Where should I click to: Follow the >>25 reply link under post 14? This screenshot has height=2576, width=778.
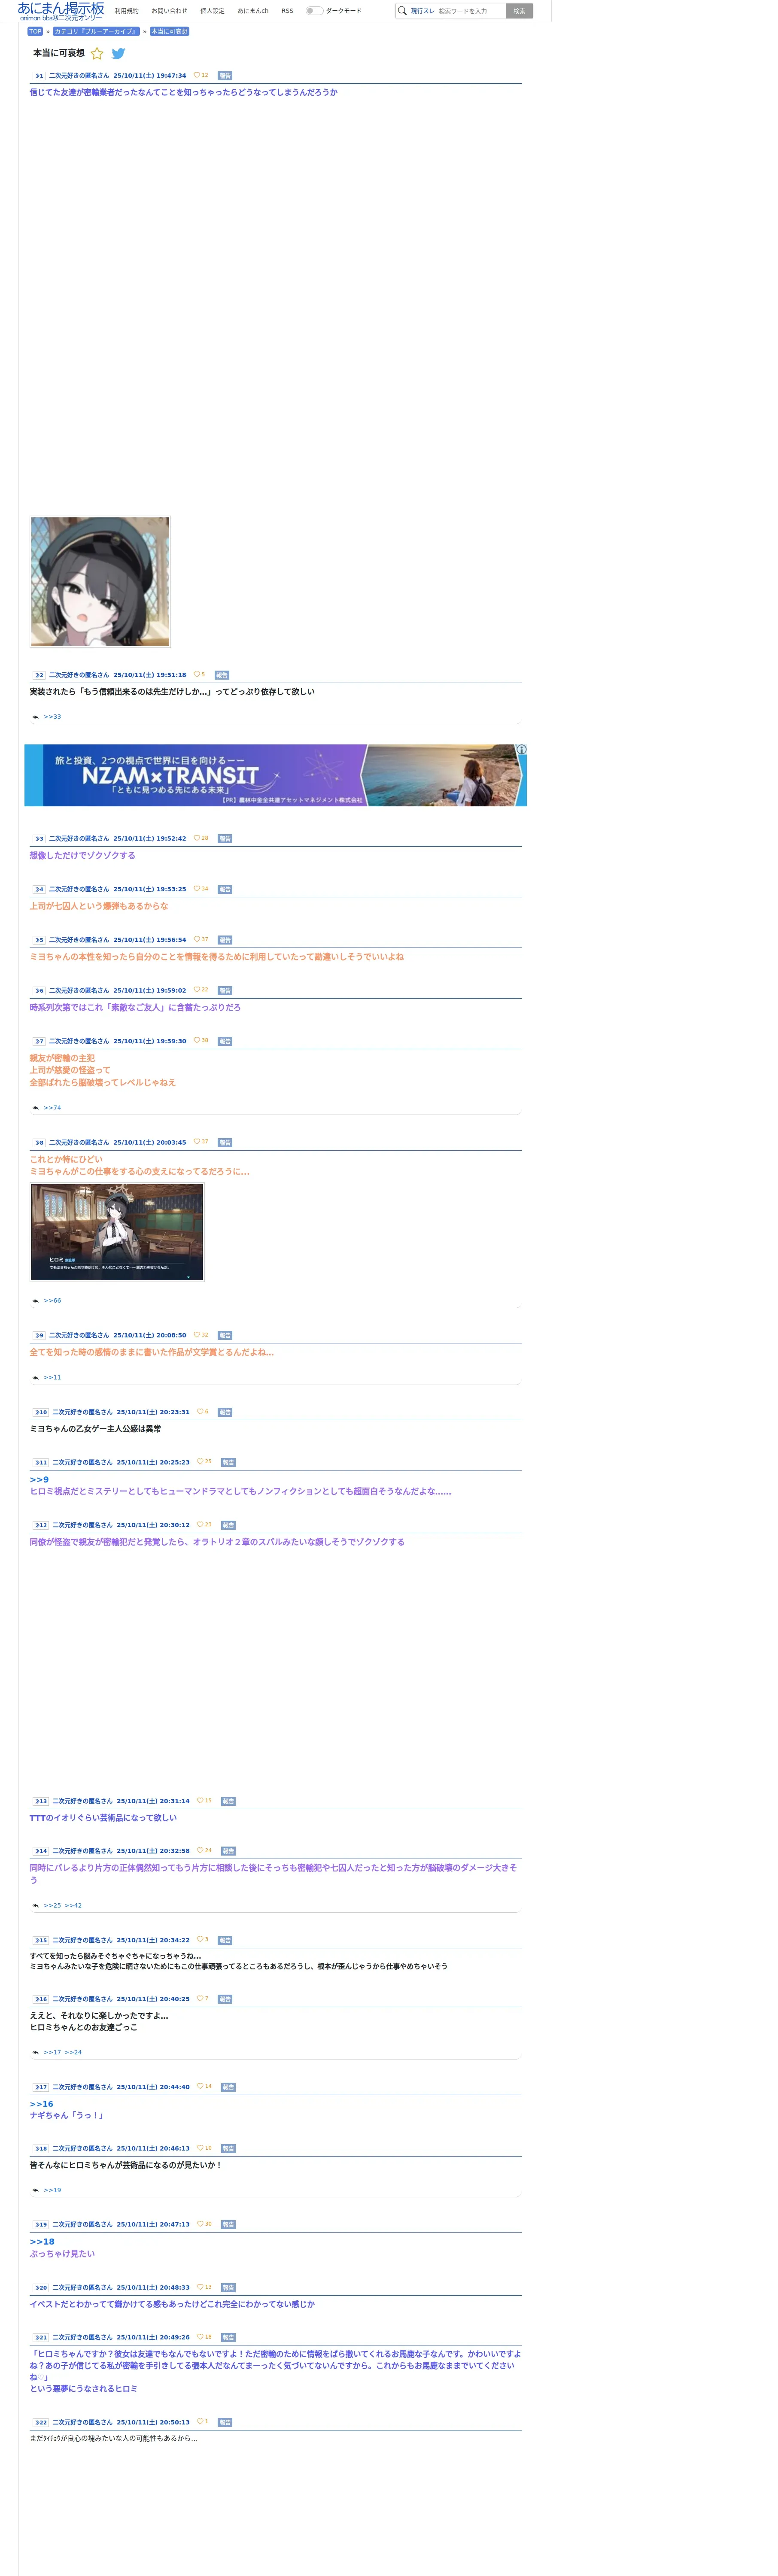point(52,1905)
